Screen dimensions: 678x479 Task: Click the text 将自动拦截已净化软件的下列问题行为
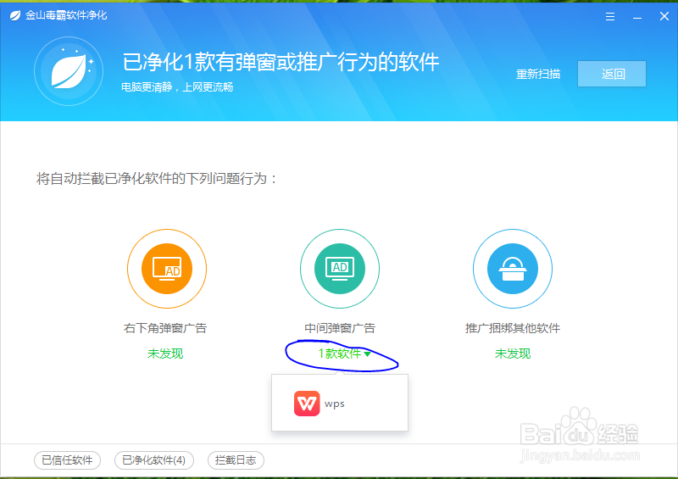coord(156,178)
